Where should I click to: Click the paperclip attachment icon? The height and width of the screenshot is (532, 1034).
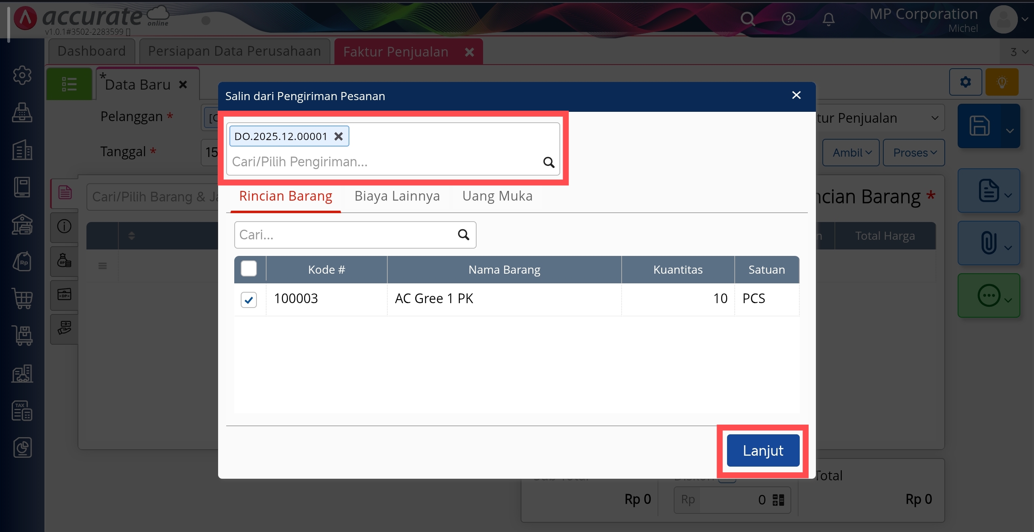point(988,243)
